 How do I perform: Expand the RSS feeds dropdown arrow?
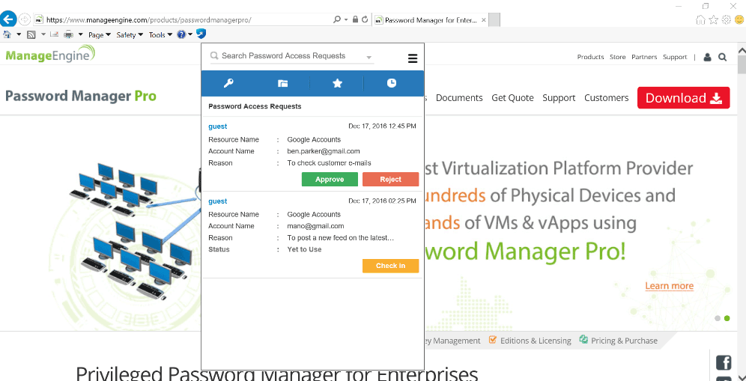(43, 34)
